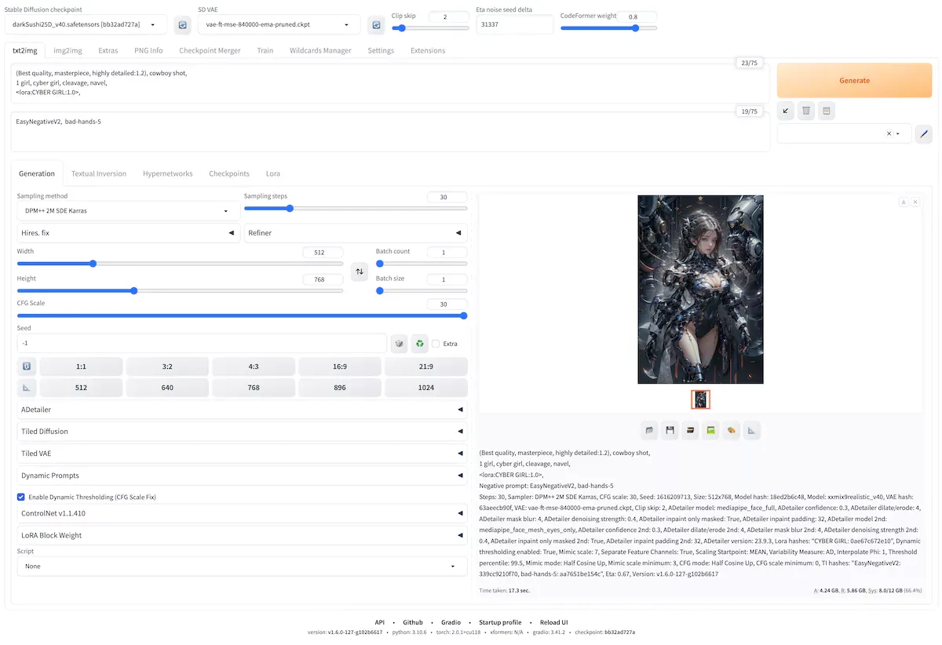Open the output images folder icon

649,430
